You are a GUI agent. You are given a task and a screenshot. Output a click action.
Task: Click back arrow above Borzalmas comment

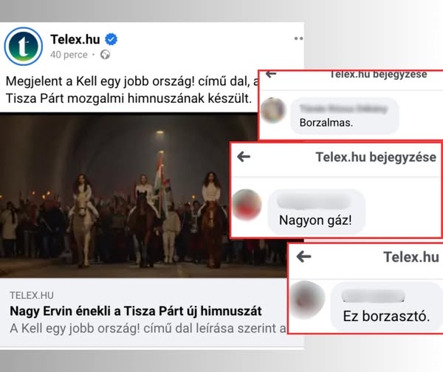pos(271,74)
